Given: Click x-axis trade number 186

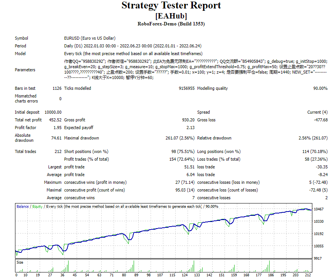Looking at the screenshot, I should [271, 275].
